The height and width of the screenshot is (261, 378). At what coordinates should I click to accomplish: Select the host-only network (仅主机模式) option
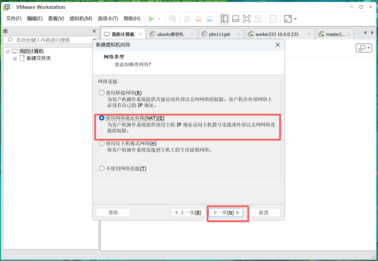[102, 143]
